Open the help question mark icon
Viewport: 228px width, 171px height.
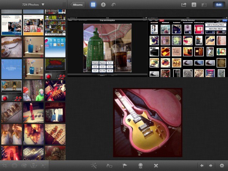pyautogui.click(x=103, y=5)
